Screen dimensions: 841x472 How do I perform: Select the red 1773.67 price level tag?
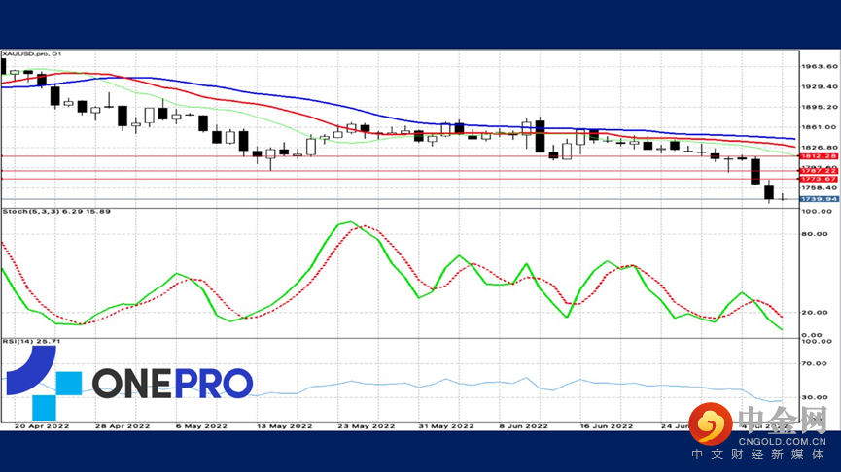point(819,179)
